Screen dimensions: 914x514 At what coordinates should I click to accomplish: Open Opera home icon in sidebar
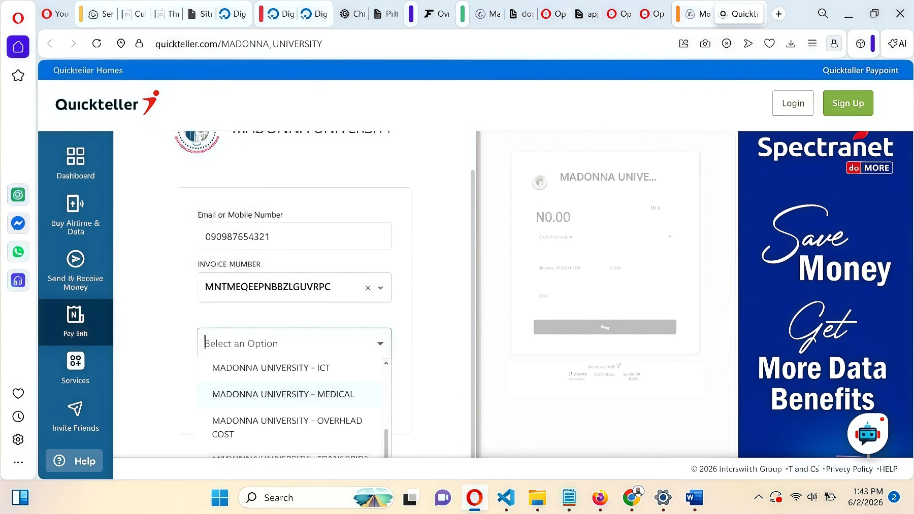pos(18,47)
